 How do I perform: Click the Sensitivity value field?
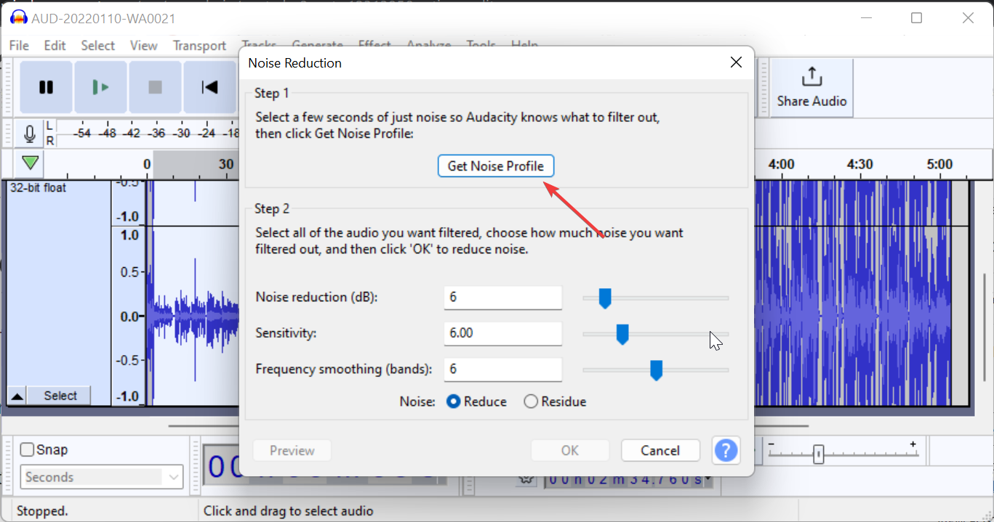(503, 333)
